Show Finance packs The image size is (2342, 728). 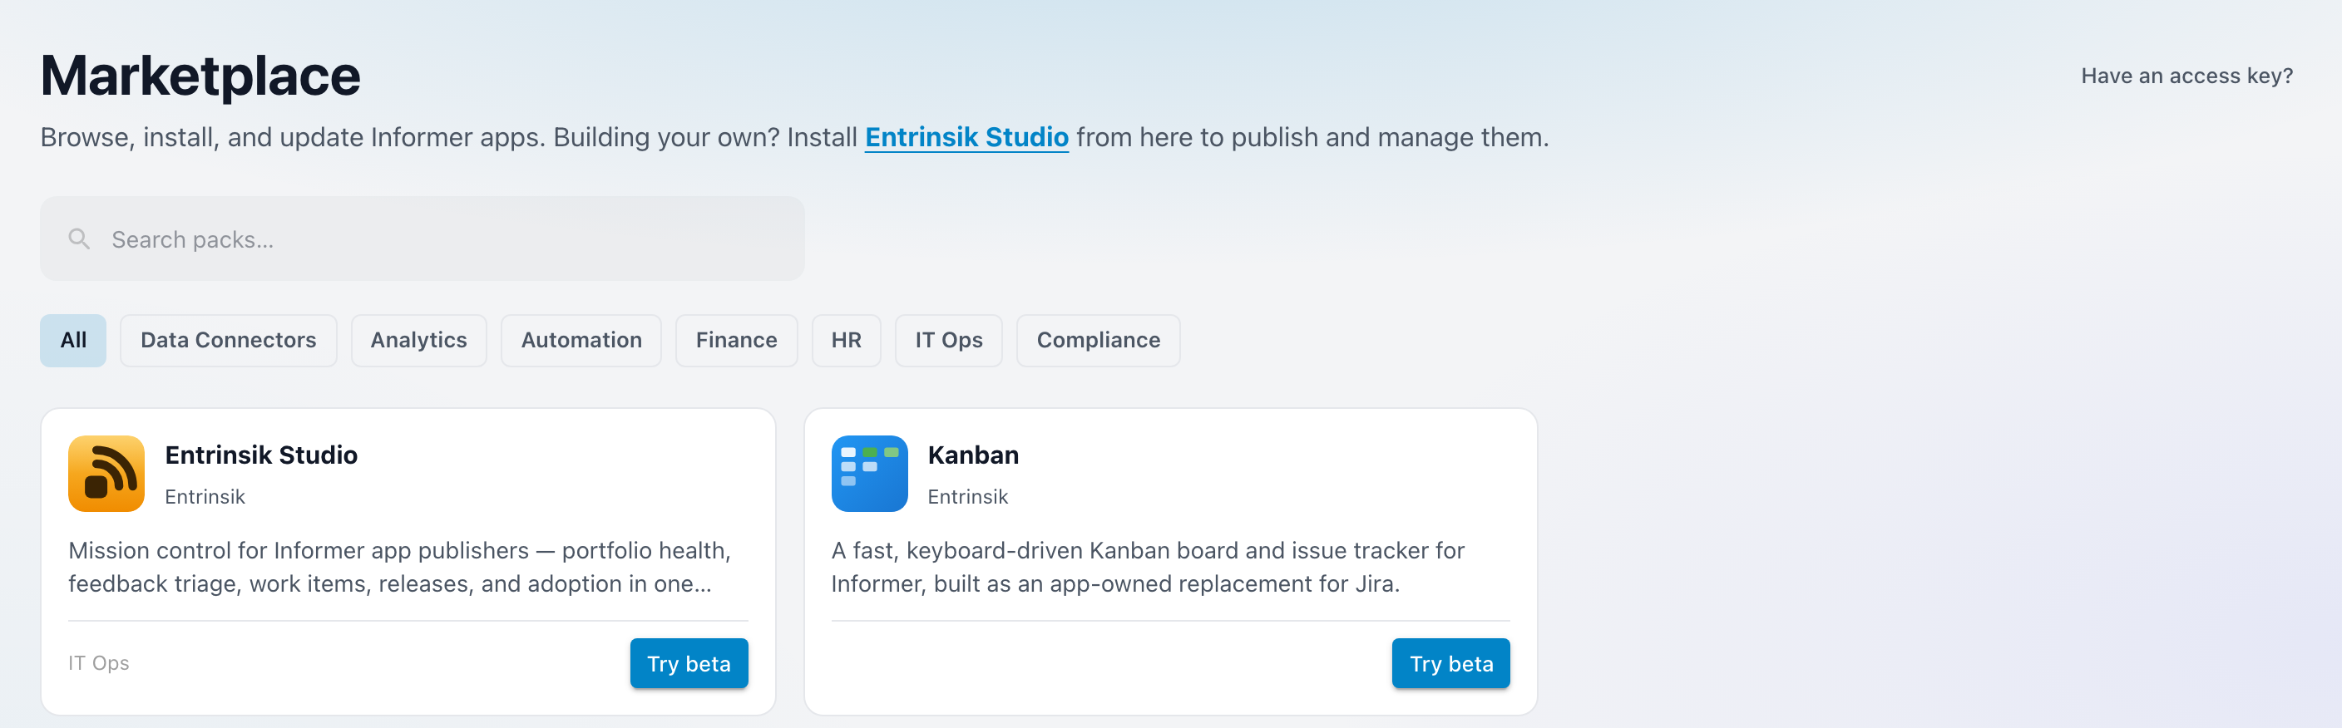tap(736, 340)
